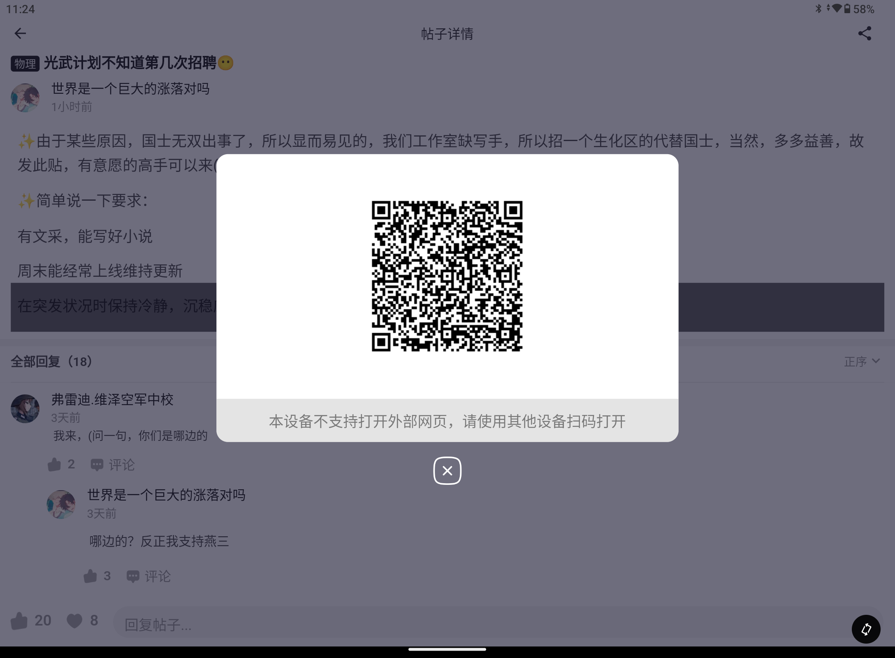Tap the 11:24 clock in status bar
Image resolution: width=895 pixels, height=658 pixels.
(x=21, y=9)
